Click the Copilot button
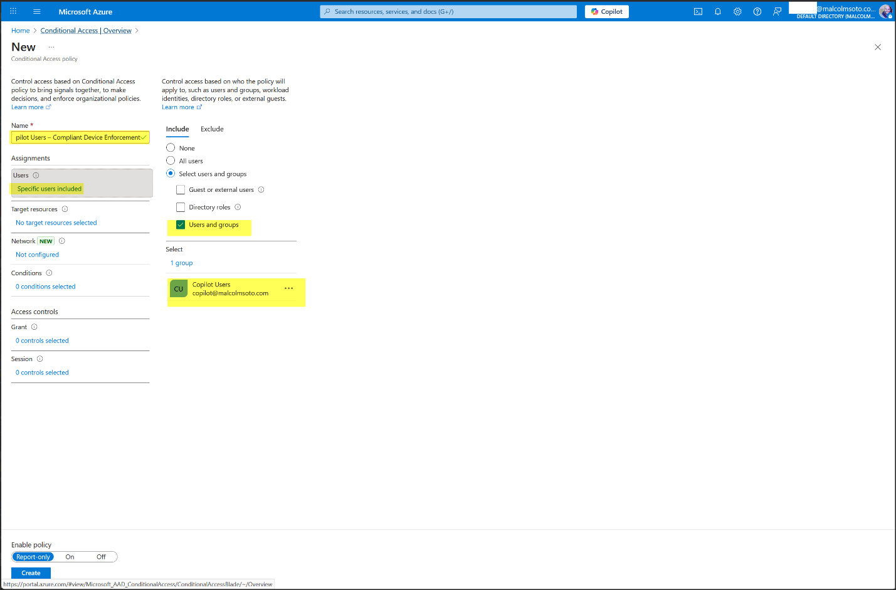 pos(606,12)
